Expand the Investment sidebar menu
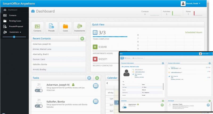The width and height of the screenshot is (213, 114). coord(15,32)
